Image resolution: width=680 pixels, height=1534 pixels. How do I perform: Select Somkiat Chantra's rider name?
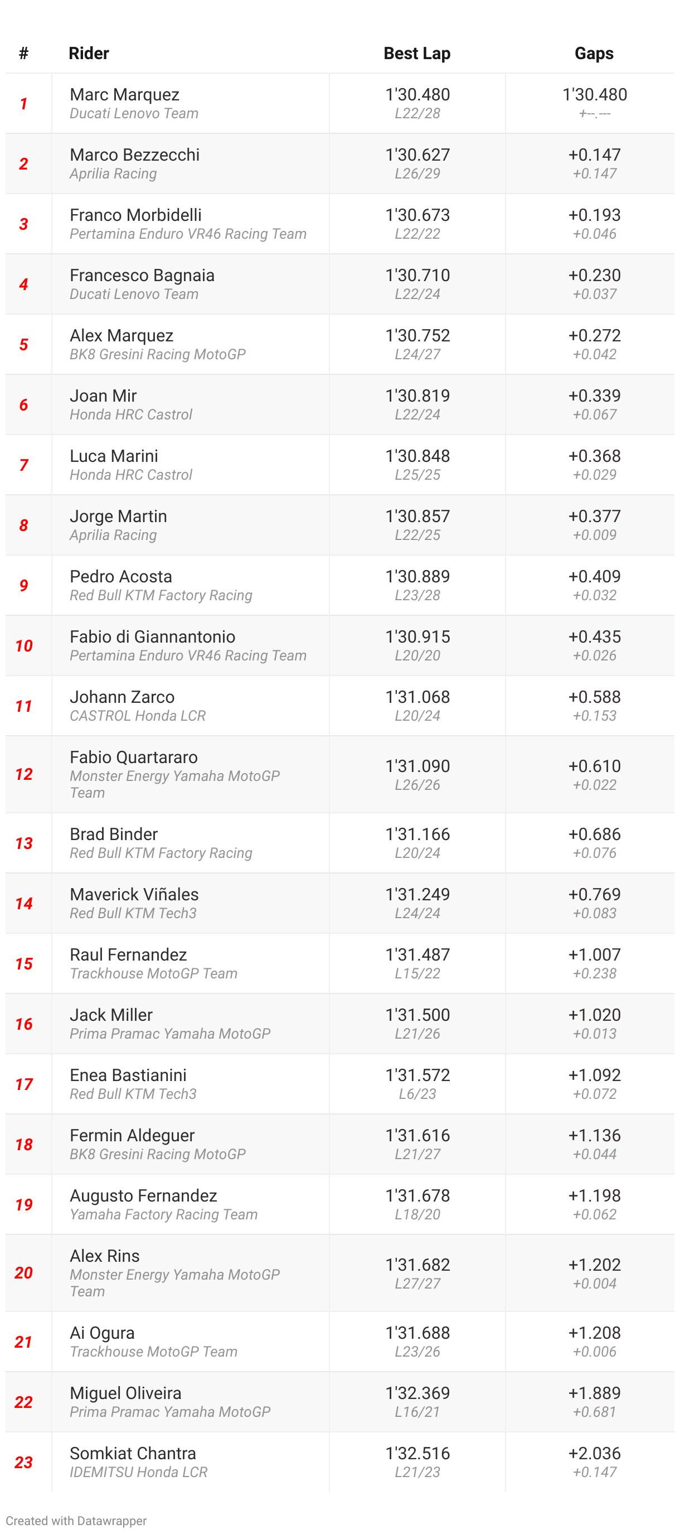tap(133, 1453)
